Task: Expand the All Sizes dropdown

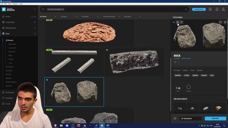Action: 69,17
